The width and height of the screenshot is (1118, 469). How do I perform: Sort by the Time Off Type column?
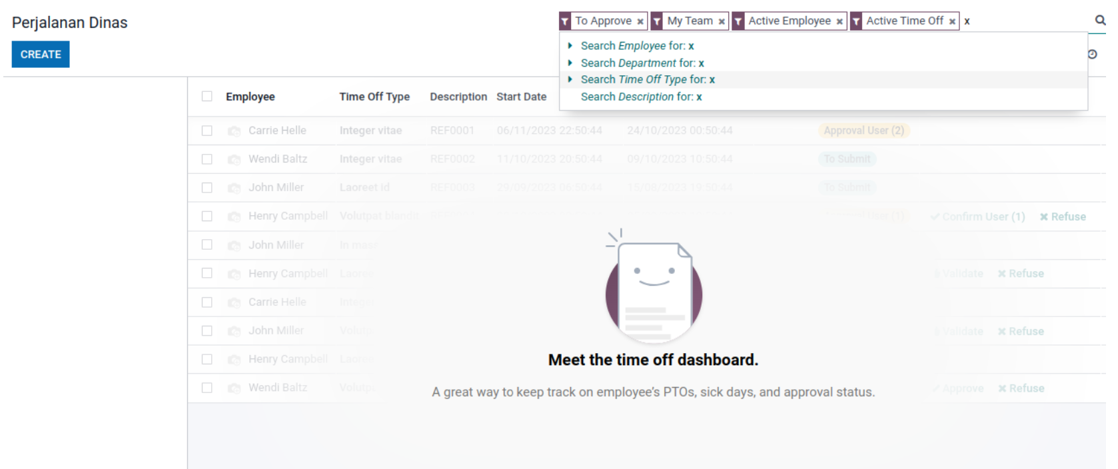pos(374,97)
